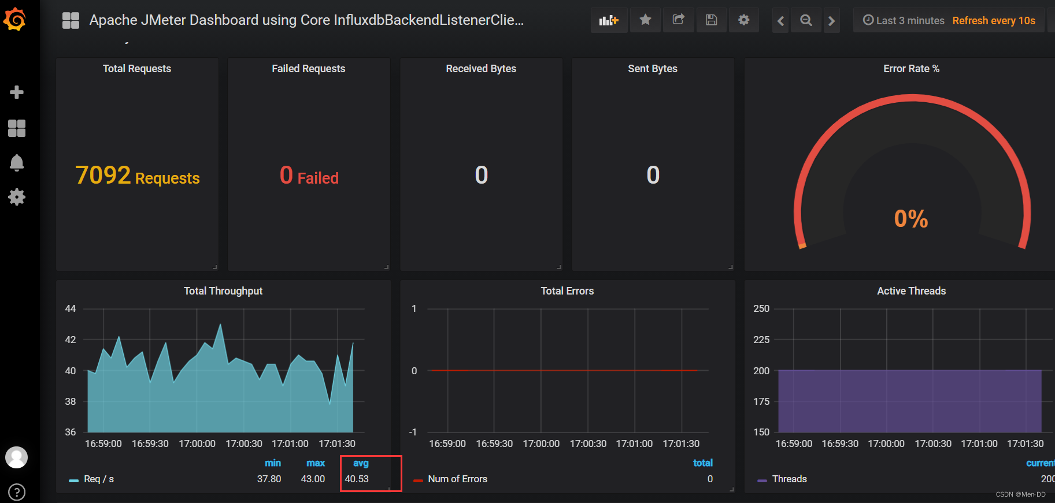Star this dashboard as favorite
1055x503 pixels.
click(x=645, y=20)
